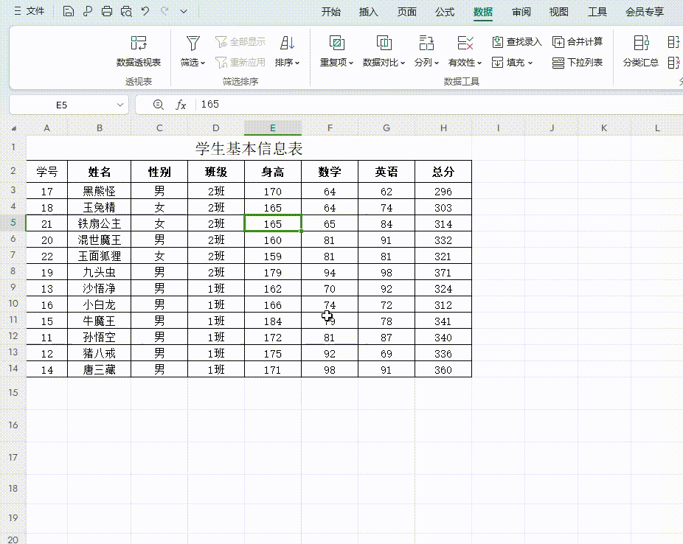Click the cell with name 黑熊怪
The height and width of the screenshot is (544, 683).
(100, 191)
